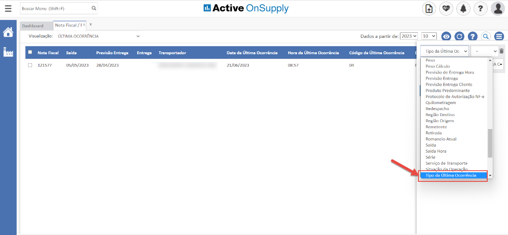Select Previsão Entrega option in list
The height and width of the screenshot is (235, 508).
(x=454, y=79)
